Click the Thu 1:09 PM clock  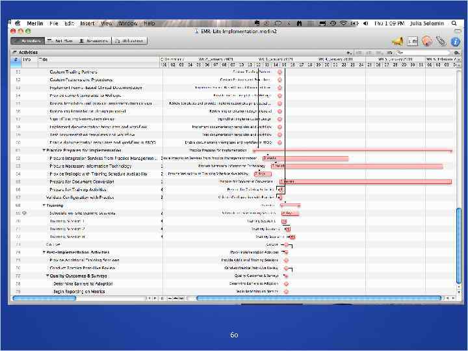pos(389,23)
